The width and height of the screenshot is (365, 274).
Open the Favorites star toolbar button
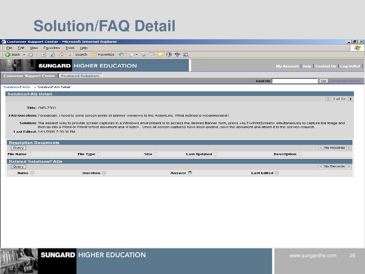pos(103,55)
